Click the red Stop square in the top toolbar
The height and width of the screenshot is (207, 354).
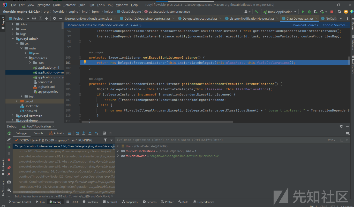332,12
